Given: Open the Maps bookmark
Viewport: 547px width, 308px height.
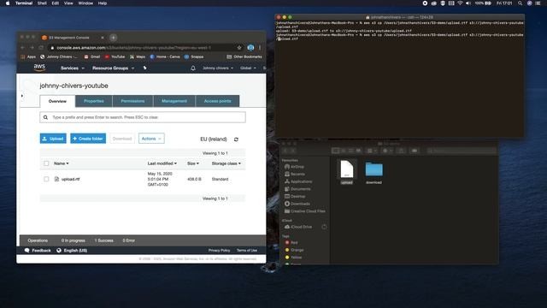Looking at the screenshot, I should (138, 56).
